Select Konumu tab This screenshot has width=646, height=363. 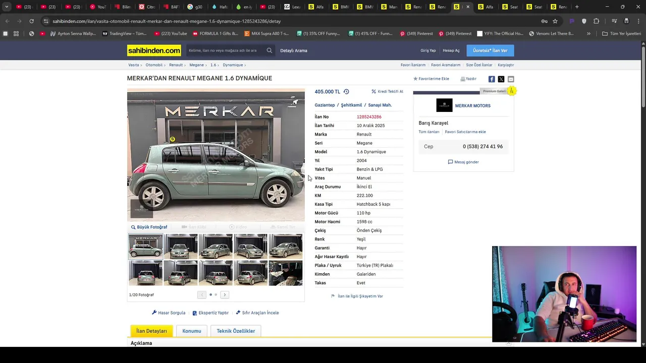(x=192, y=331)
